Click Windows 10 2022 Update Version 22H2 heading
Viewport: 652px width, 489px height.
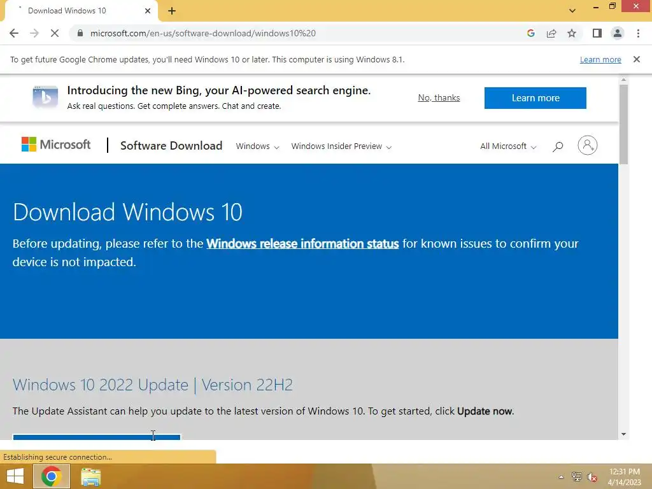click(153, 385)
